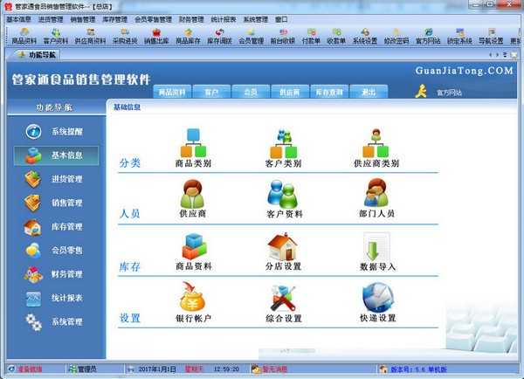Click 部门人员 department staff icon
Viewport: 524px width, 379px height.
(x=376, y=194)
